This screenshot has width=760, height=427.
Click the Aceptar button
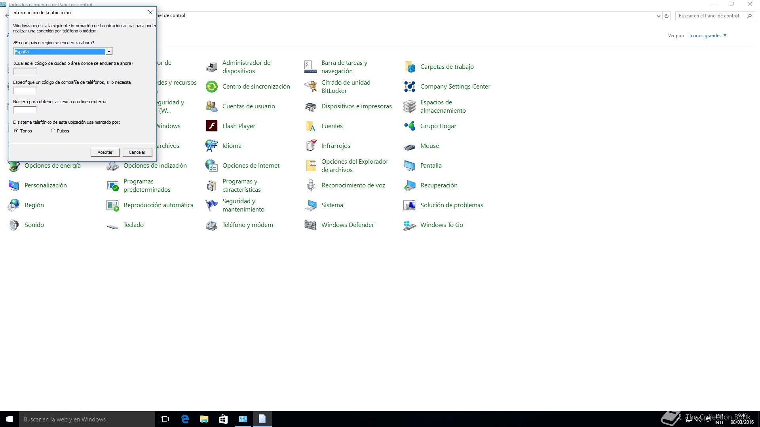105,152
